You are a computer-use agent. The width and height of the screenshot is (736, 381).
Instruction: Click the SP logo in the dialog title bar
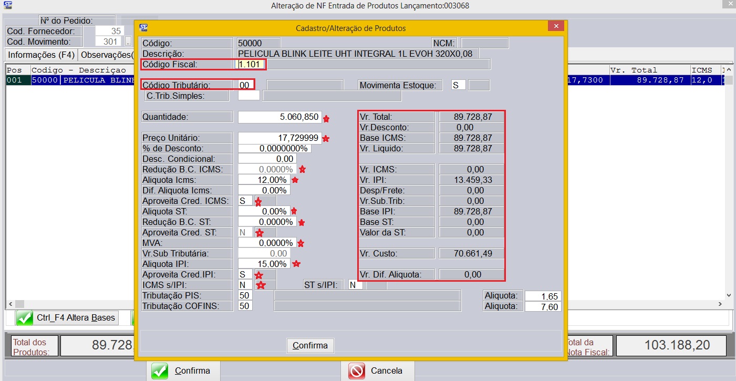coord(143,28)
